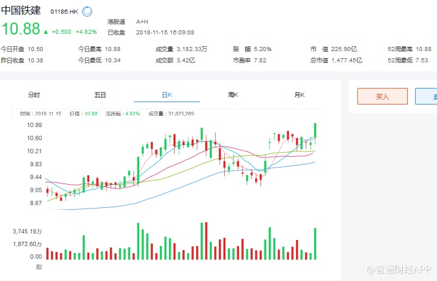
Task: Click the 01186.HK stock code
Action: click(64, 12)
